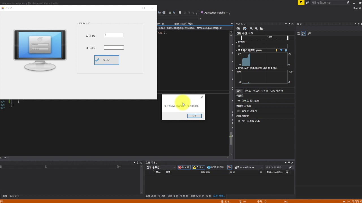Click the 로그인 button on Form1
The image size is (362, 203).
coord(107,60)
